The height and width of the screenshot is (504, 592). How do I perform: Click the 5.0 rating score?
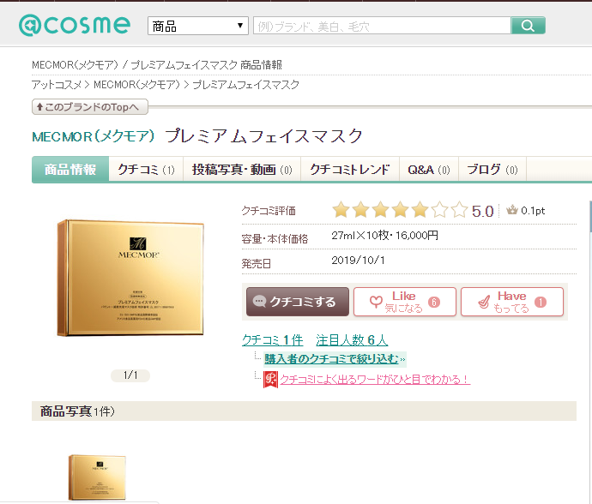pos(482,211)
